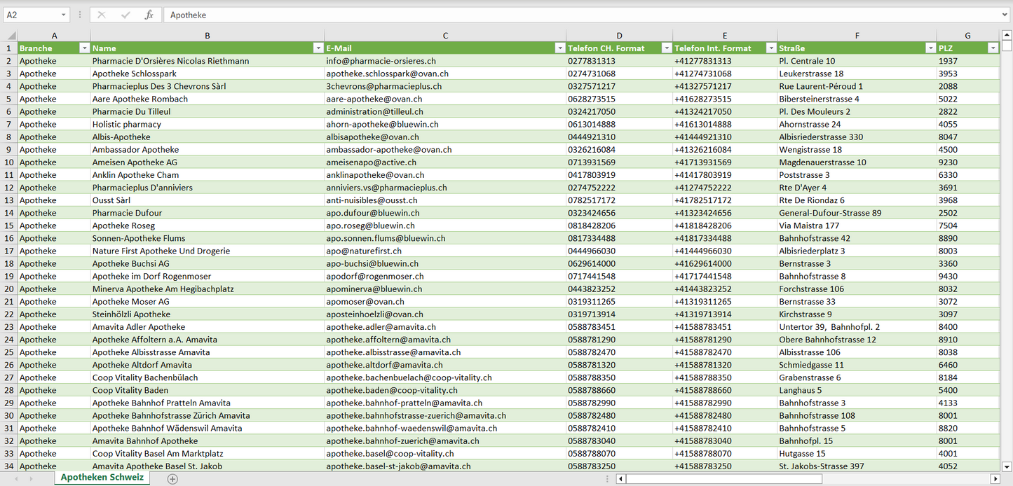Add a new sheet with plus button
This screenshot has width=1013, height=486.
[x=172, y=478]
